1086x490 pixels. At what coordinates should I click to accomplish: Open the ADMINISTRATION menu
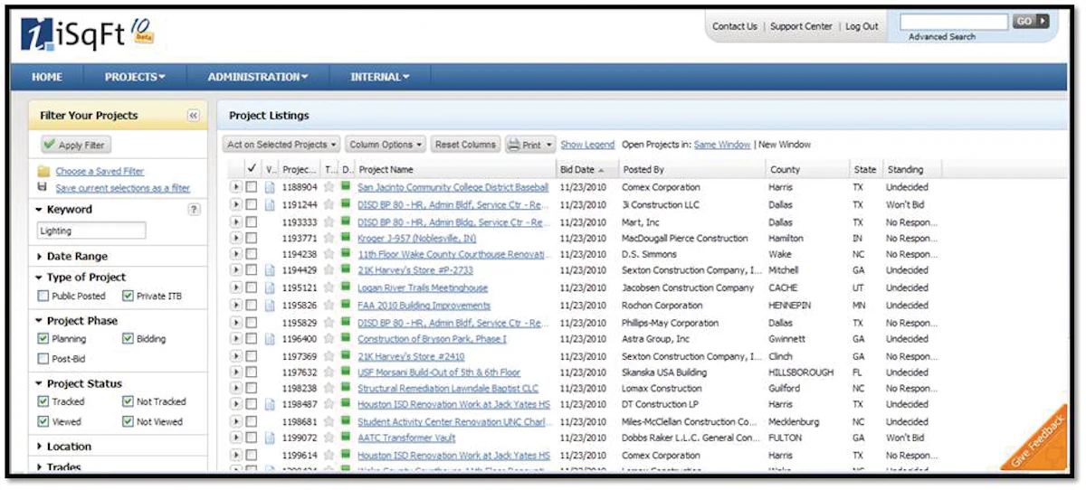point(258,77)
